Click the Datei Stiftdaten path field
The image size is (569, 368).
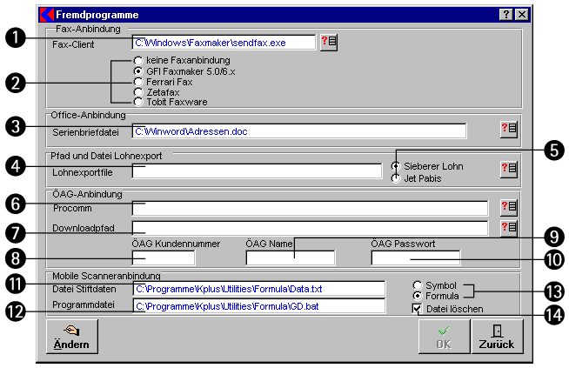257,288
